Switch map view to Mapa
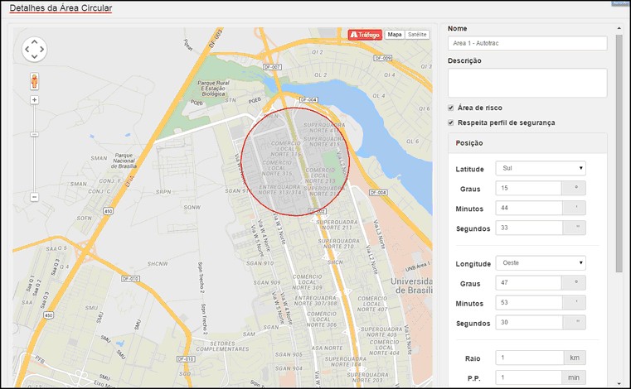This screenshot has width=631, height=389. point(395,35)
